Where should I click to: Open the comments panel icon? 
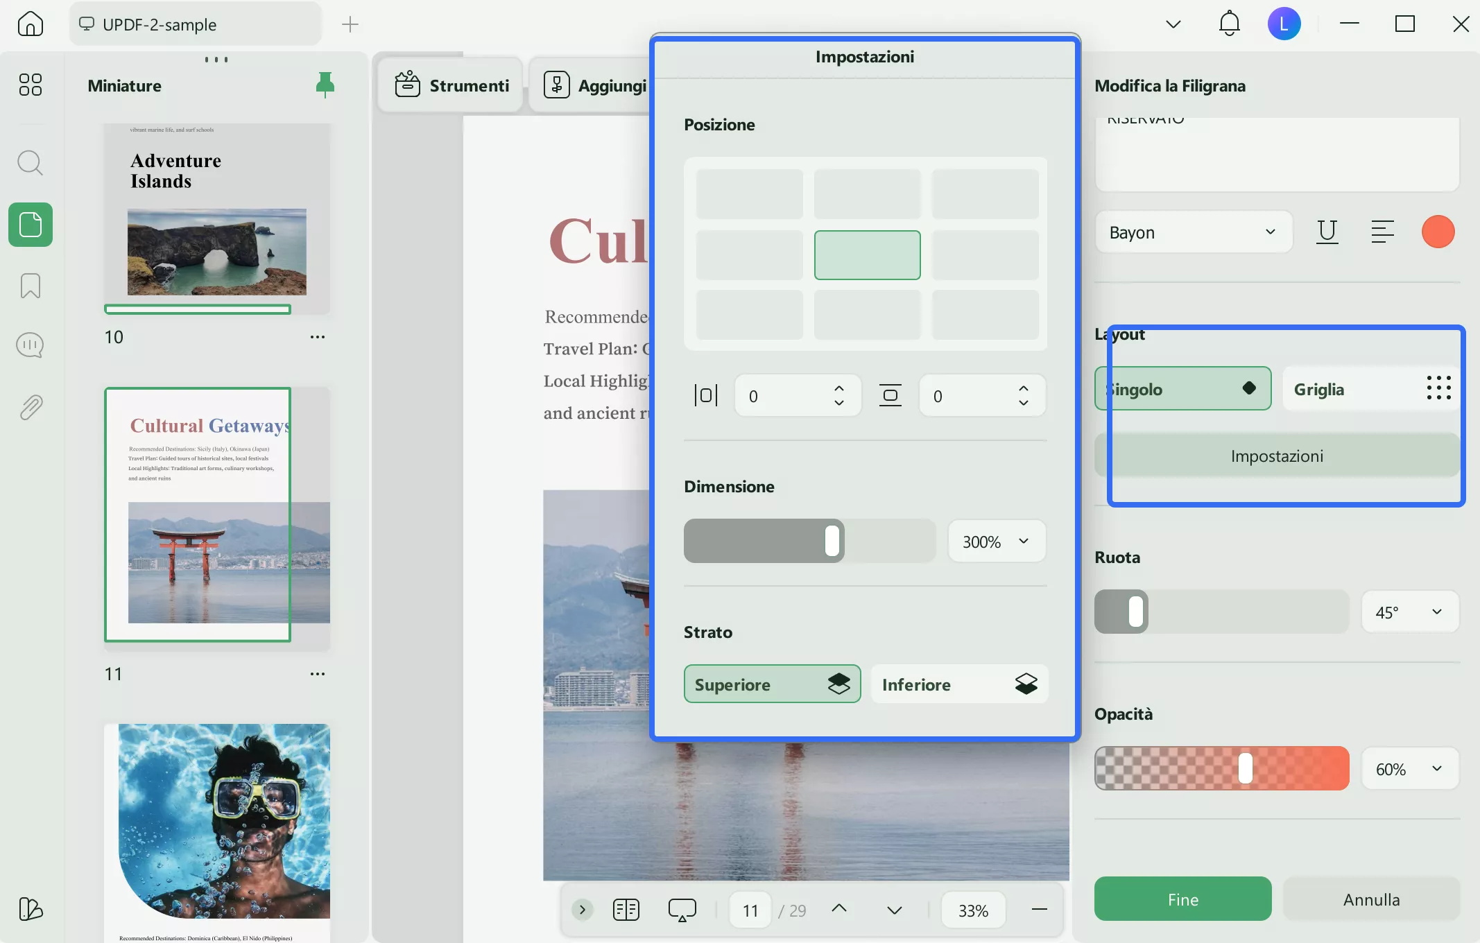(x=30, y=345)
